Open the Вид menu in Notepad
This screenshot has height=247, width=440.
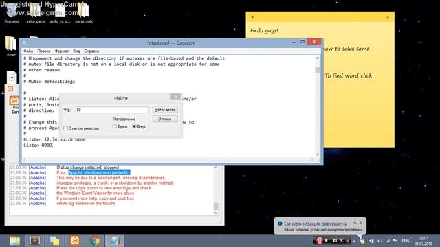(x=76, y=51)
